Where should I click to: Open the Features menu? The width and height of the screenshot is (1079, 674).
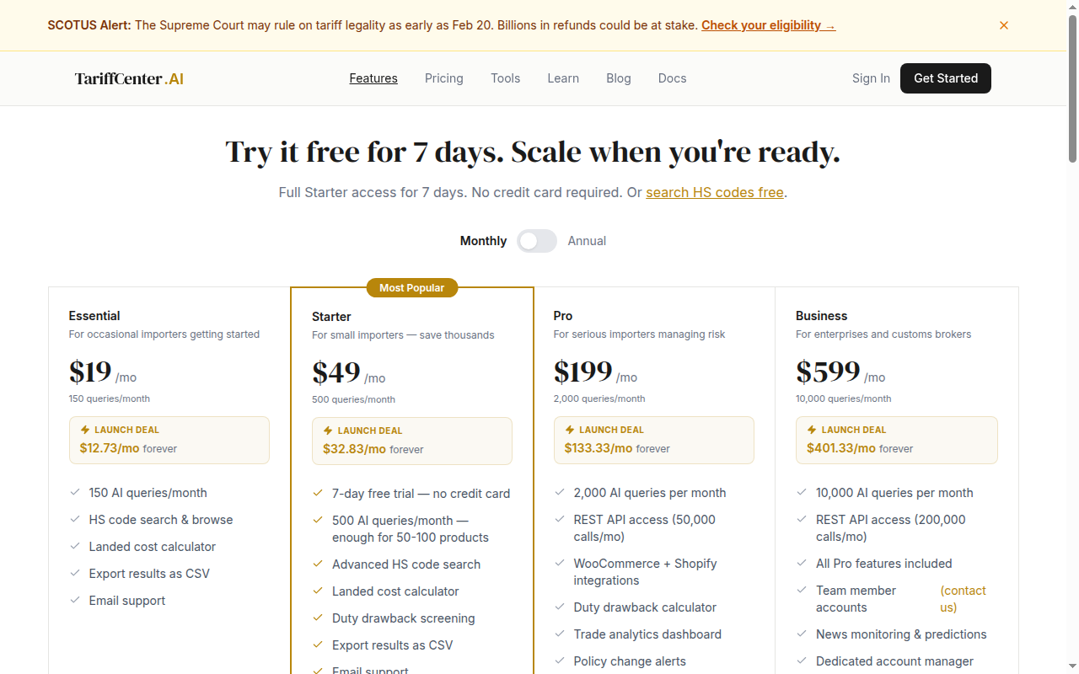(x=373, y=78)
